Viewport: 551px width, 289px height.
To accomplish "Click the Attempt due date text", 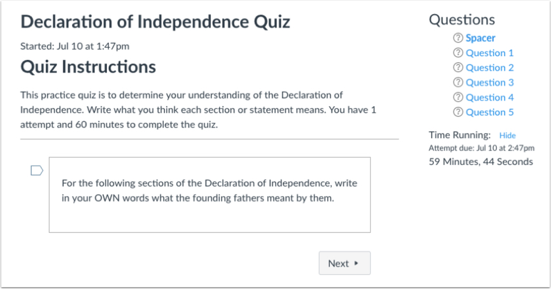I will click(x=481, y=148).
